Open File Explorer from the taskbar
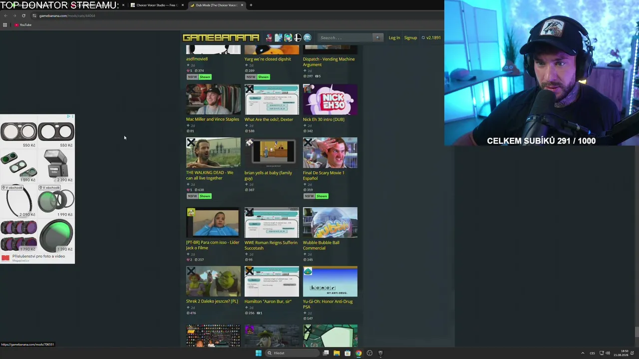Viewport: 639px width, 359px height. click(x=336, y=353)
